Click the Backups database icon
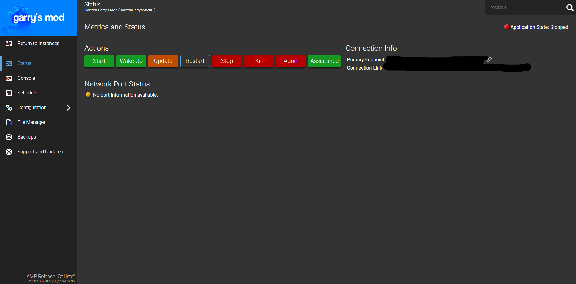 click(9, 137)
